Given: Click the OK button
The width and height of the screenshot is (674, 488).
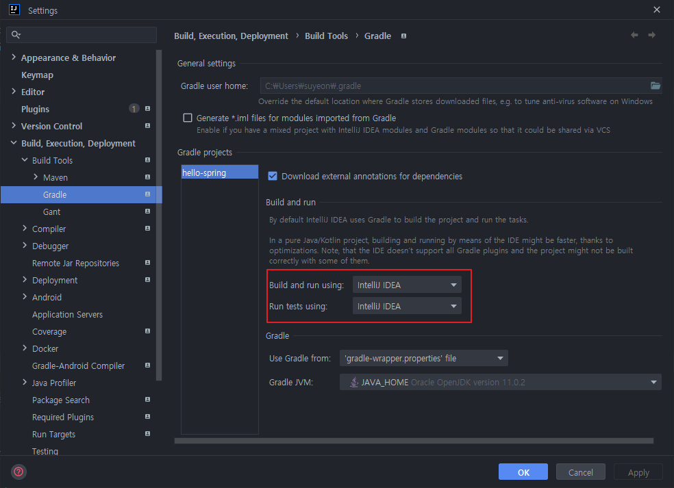Looking at the screenshot, I should coord(523,472).
